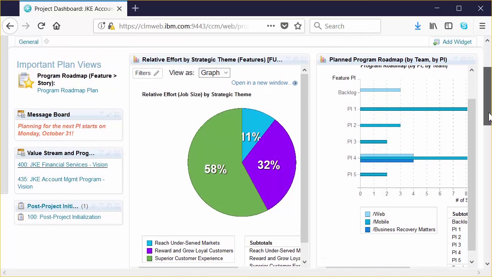Remove the Message Board widget
492x277 pixels.
(117, 115)
